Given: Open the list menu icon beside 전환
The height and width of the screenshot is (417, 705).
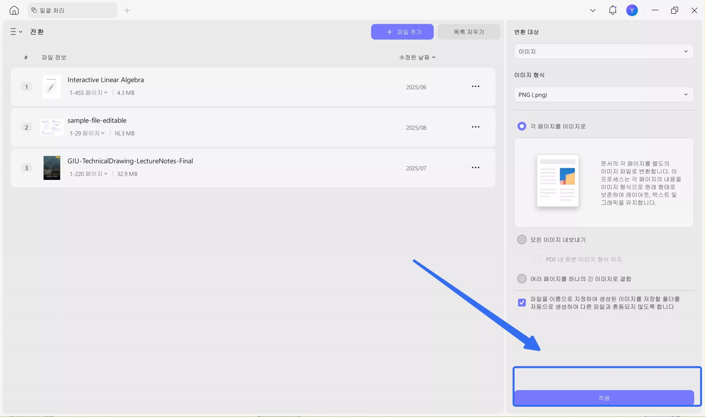Looking at the screenshot, I should tap(16, 32).
